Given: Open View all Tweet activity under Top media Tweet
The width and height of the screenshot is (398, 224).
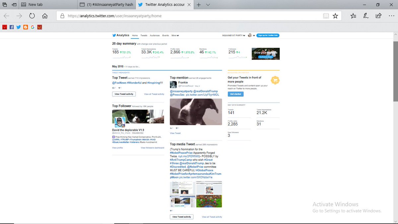Looking at the screenshot, I should coord(212,217).
